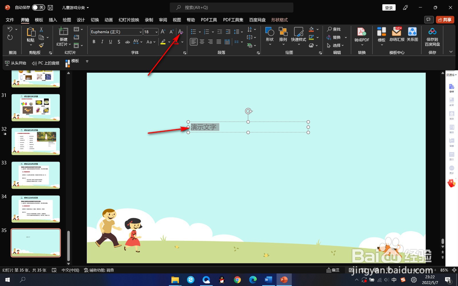Switch to the Insert (插入) tab

click(53, 20)
